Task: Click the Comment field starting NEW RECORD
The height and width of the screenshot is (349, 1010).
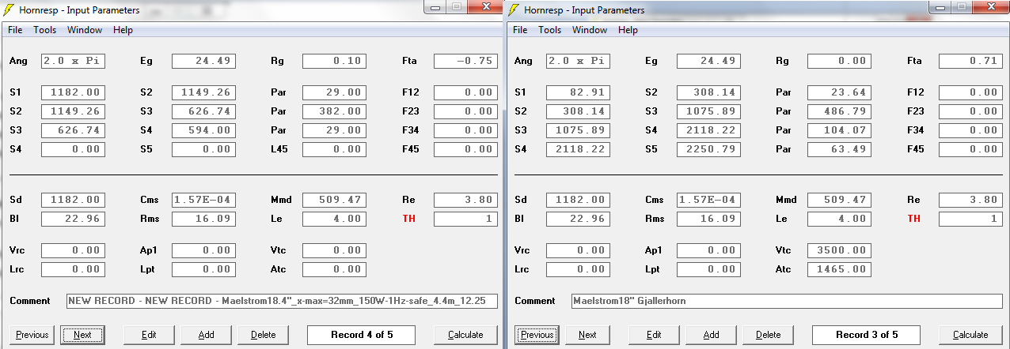Action: tap(282, 301)
